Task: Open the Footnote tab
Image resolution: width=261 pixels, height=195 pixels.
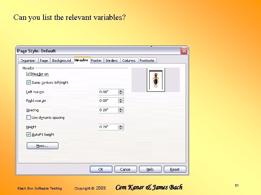Action: (147, 61)
